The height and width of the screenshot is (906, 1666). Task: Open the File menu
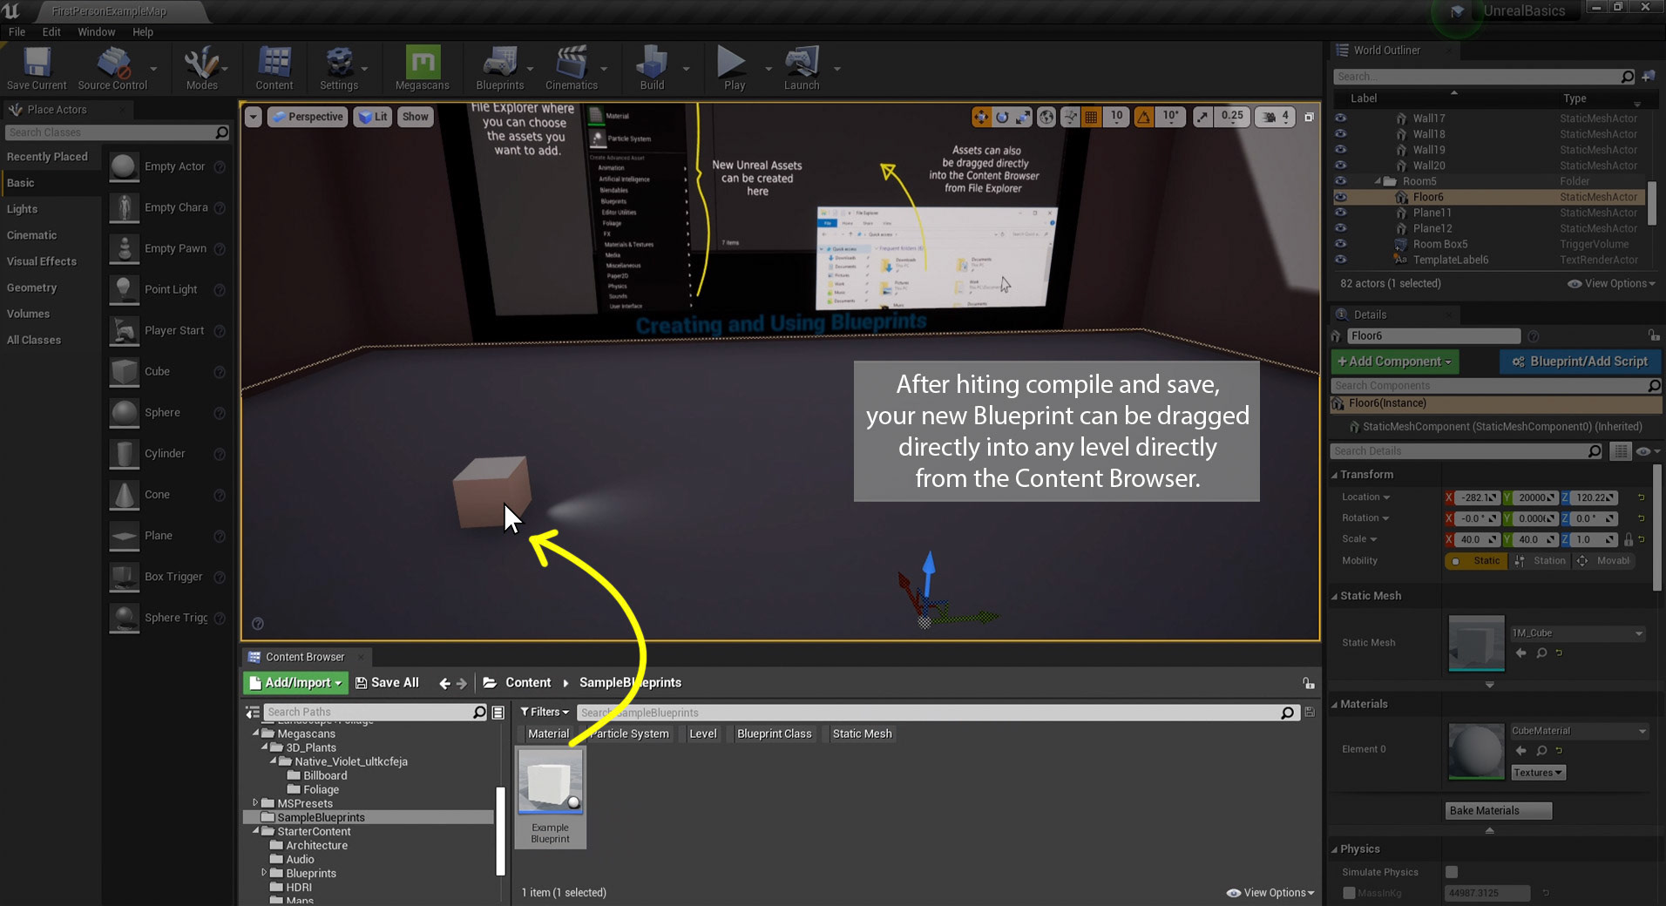[x=17, y=32]
